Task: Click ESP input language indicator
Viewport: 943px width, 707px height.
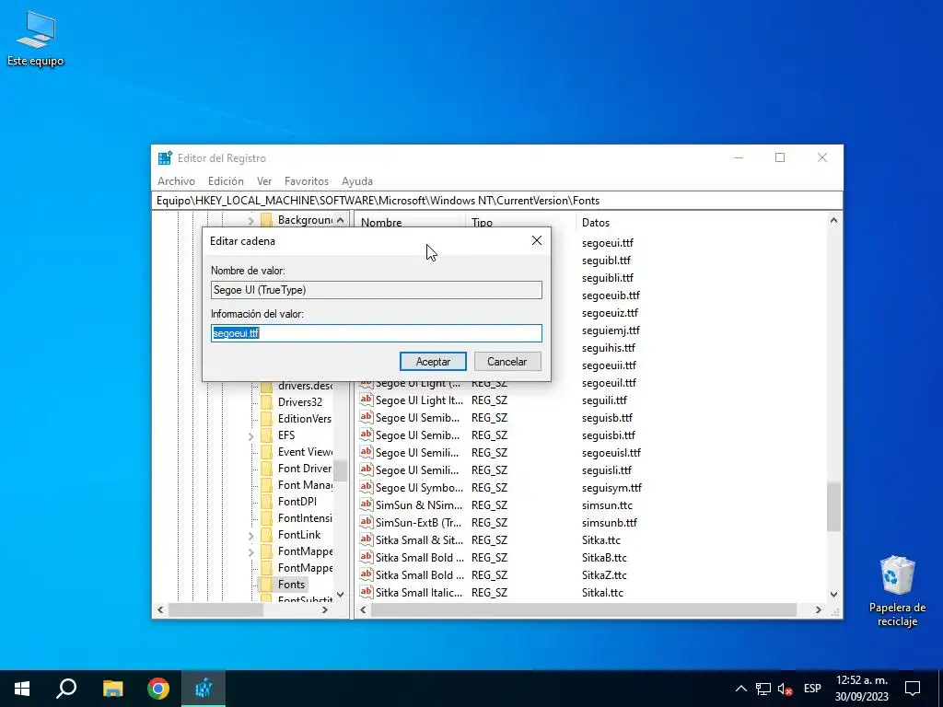Action: point(812,689)
